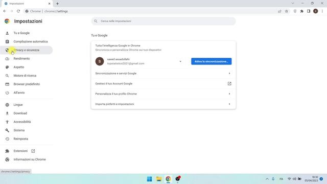Close the Impostazioni tab
Viewport: 327px width, 184px height.
(x=49, y=4)
